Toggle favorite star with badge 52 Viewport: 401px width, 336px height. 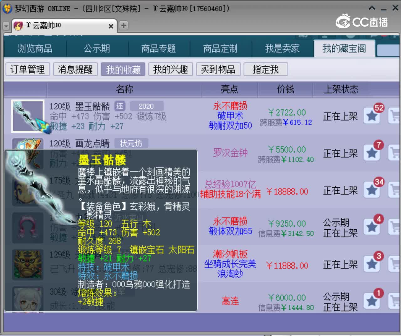tap(372, 116)
